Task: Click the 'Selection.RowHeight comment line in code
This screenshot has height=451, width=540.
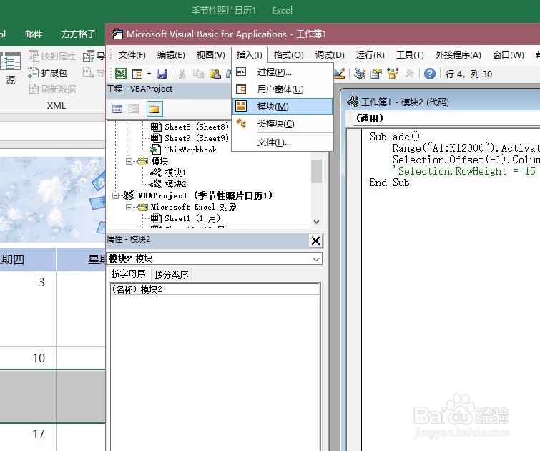Action: 464,170
